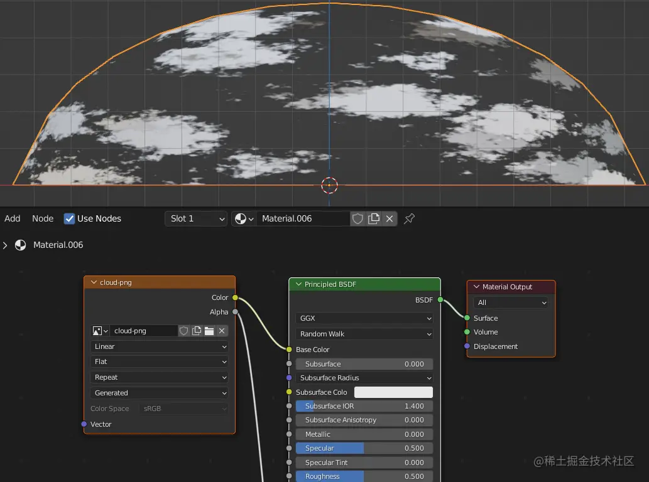Viewport: 649px width, 482px height.
Task: Click the Metallic value slider
Action: point(364,434)
